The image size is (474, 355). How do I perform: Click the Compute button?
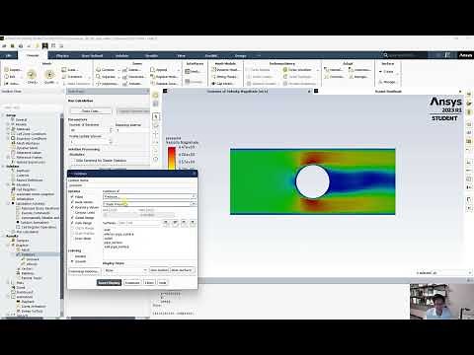[x=132, y=283]
